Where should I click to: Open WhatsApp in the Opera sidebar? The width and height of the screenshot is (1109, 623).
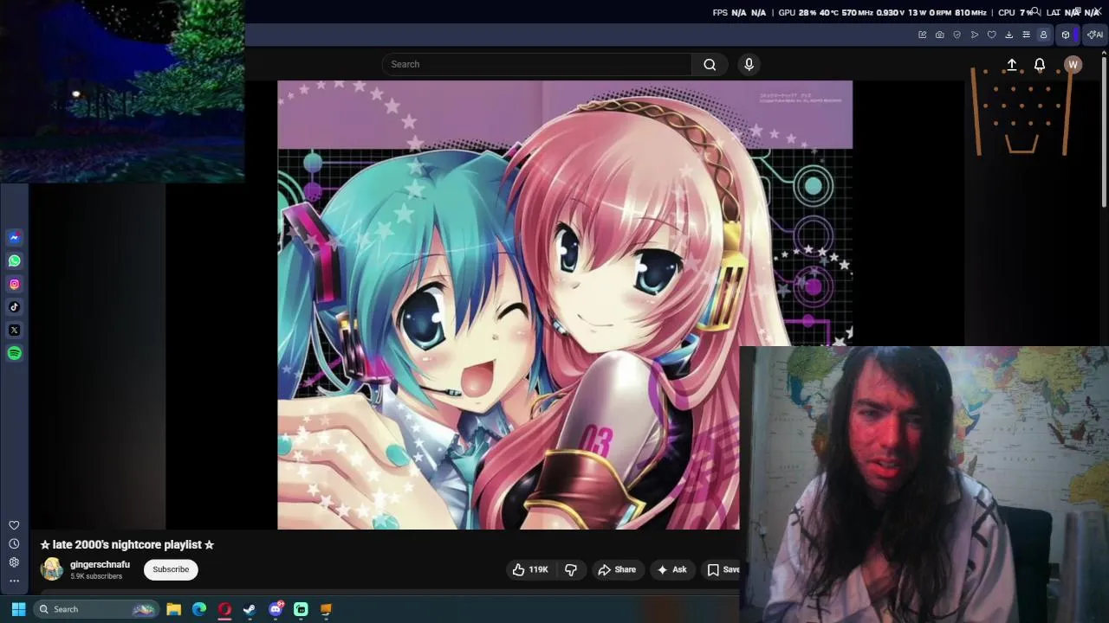[14, 260]
